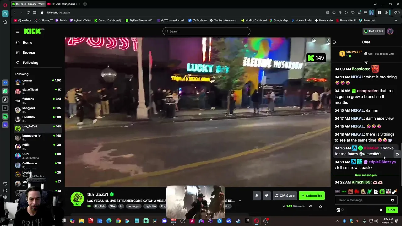Report the stream via warning icon
Image resolution: width=402 pixels, height=226 pixels.
(x=320, y=206)
